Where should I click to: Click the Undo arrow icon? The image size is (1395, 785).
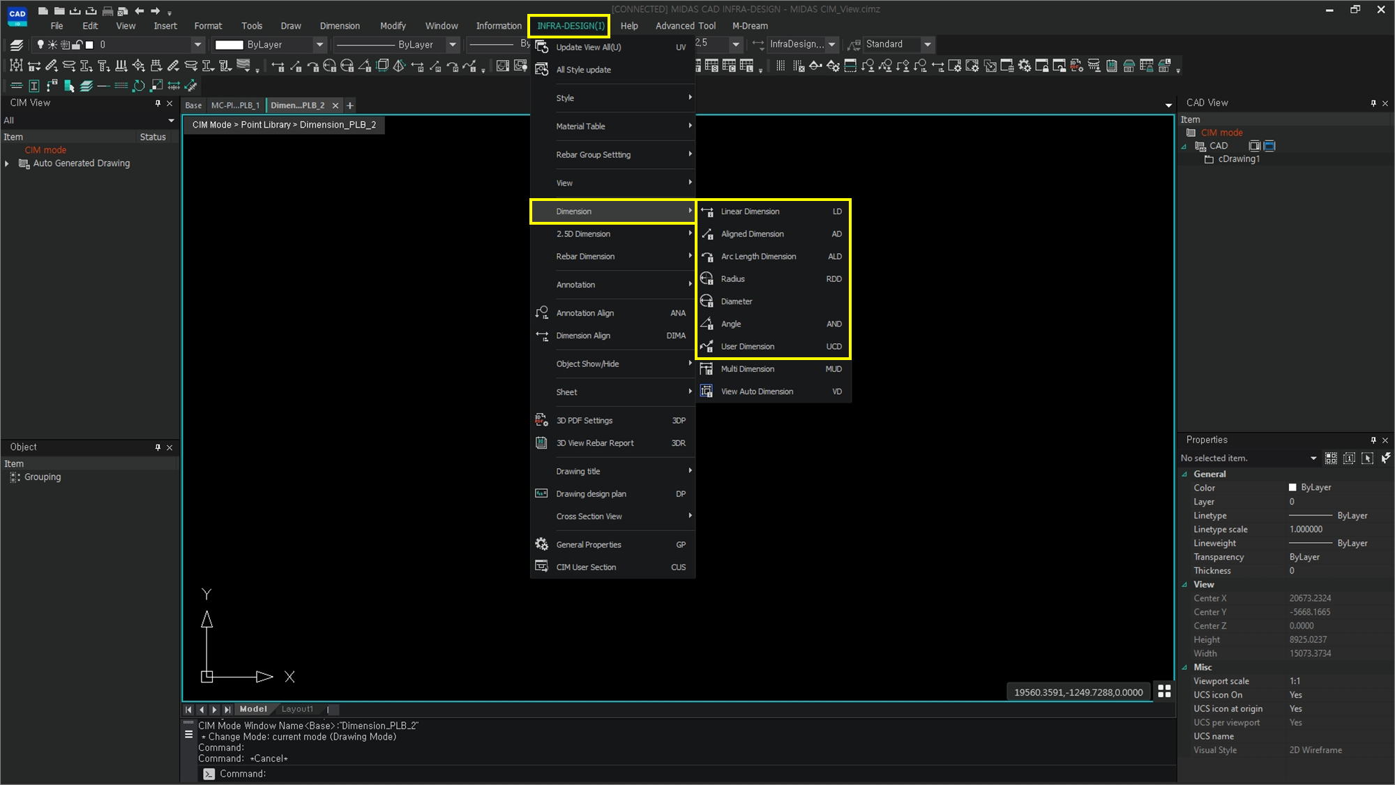click(139, 10)
